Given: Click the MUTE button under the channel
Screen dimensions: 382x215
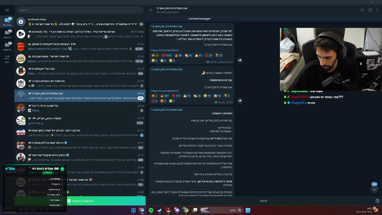Looking at the screenshot, I should click(x=264, y=201).
